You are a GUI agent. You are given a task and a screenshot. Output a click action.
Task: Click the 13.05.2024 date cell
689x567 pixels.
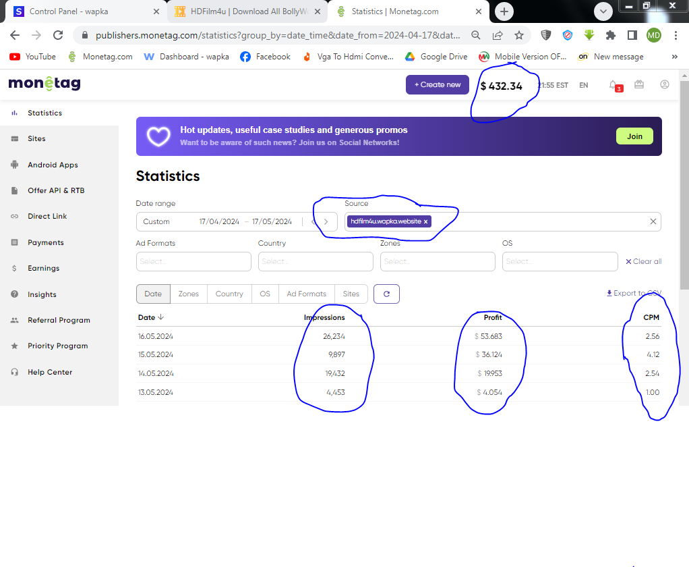click(x=156, y=392)
